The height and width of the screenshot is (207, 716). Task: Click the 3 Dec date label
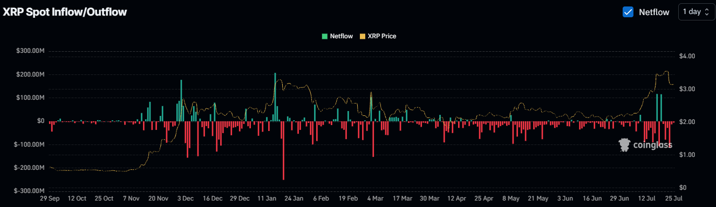tap(186, 198)
